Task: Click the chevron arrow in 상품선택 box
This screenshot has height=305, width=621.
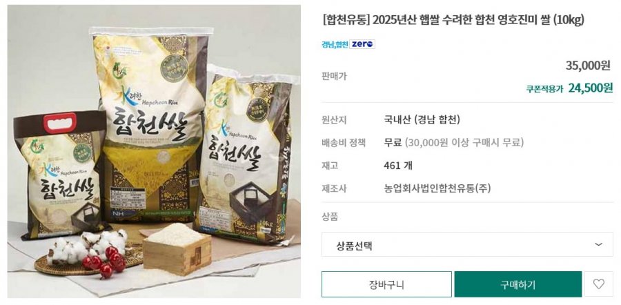Action: click(x=598, y=244)
